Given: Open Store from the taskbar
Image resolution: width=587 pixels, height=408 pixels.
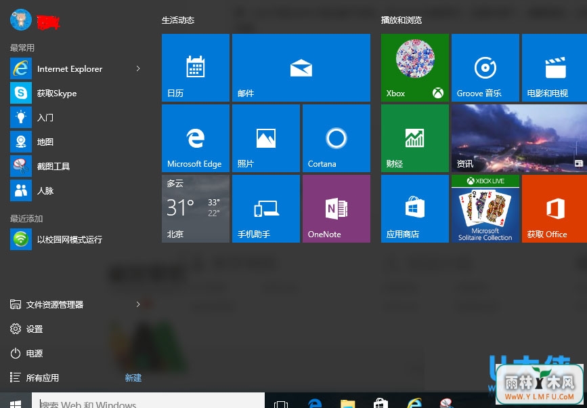Looking at the screenshot, I should pyautogui.click(x=381, y=403).
